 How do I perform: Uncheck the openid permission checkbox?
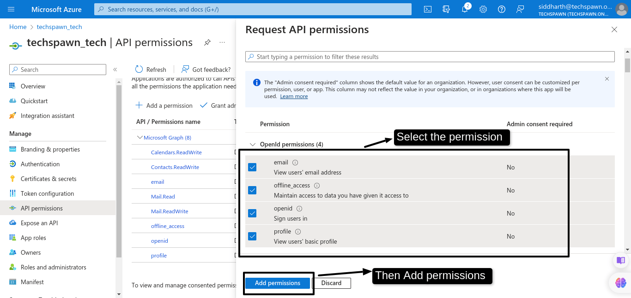pyautogui.click(x=252, y=213)
